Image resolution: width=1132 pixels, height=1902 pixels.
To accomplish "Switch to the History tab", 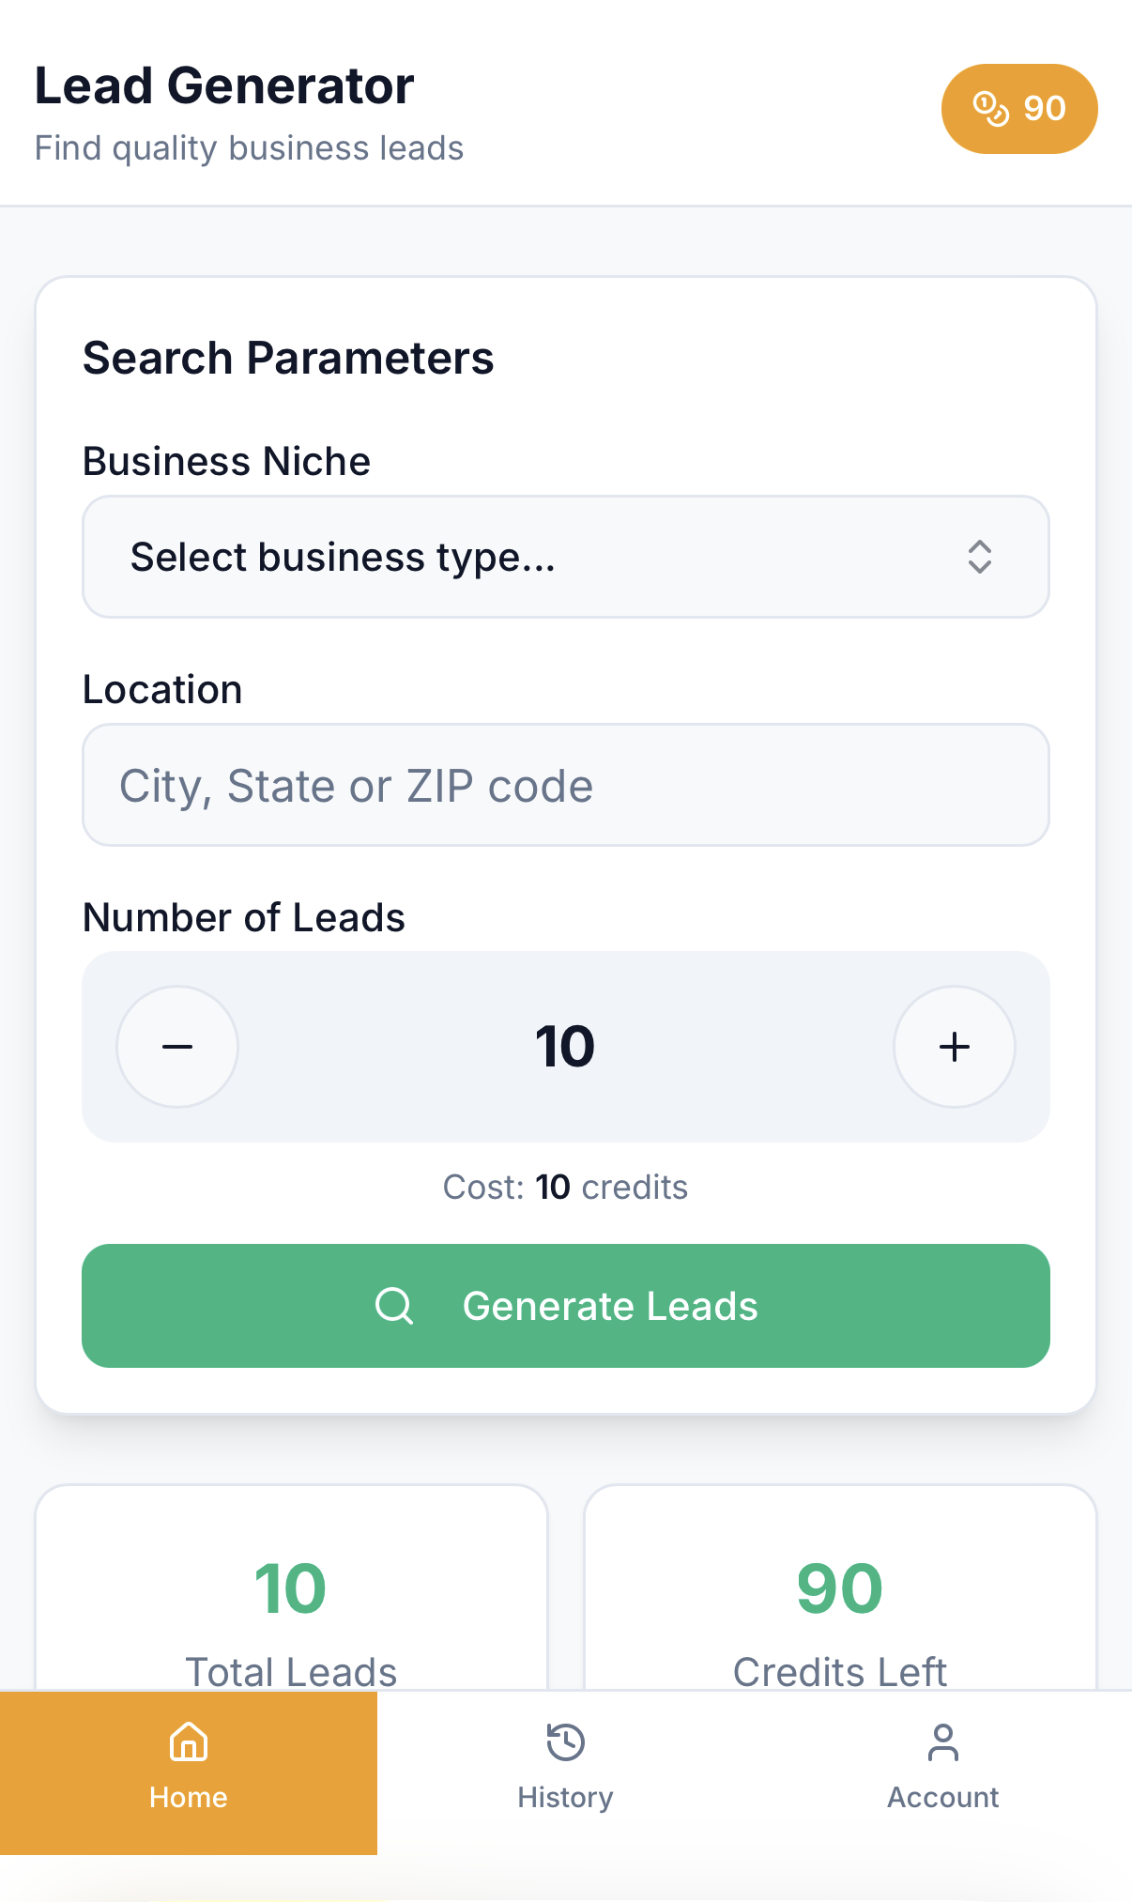I will point(564,1774).
